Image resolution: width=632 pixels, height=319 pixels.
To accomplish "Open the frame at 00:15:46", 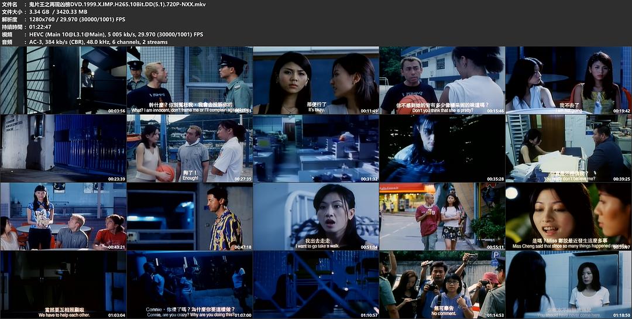I will point(442,80).
